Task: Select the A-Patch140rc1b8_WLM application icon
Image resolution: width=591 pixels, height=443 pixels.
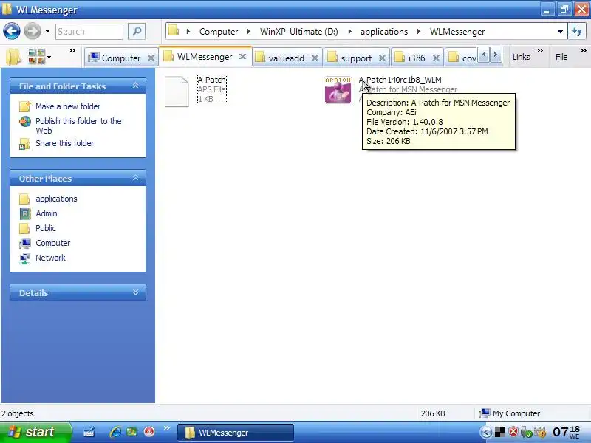Action: 338,89
